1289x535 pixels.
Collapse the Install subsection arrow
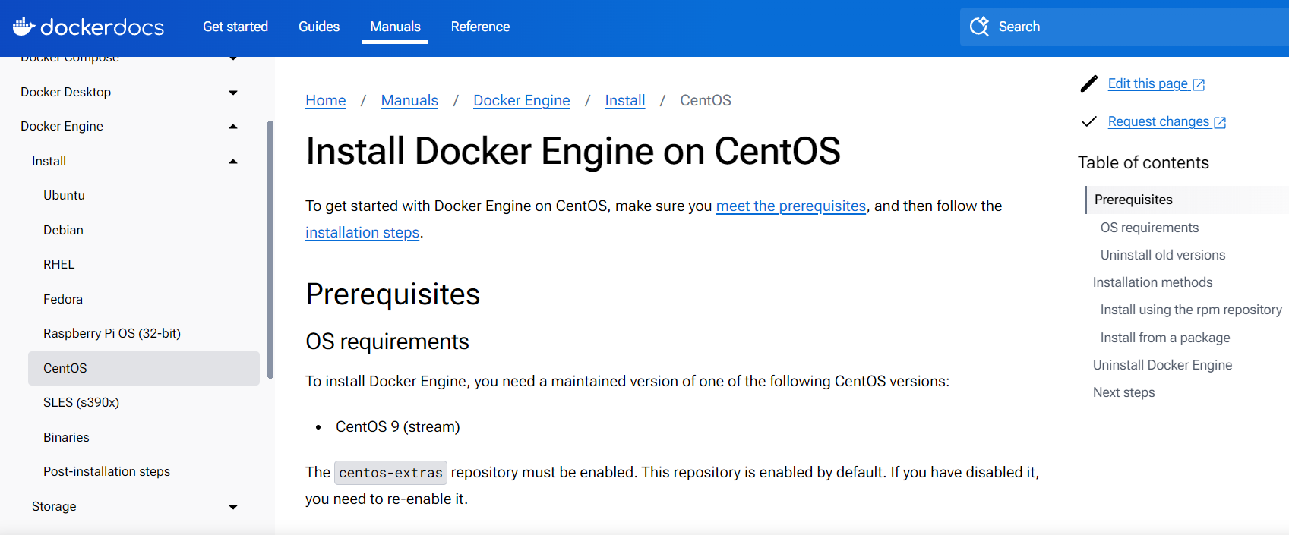tap(233, 162)
